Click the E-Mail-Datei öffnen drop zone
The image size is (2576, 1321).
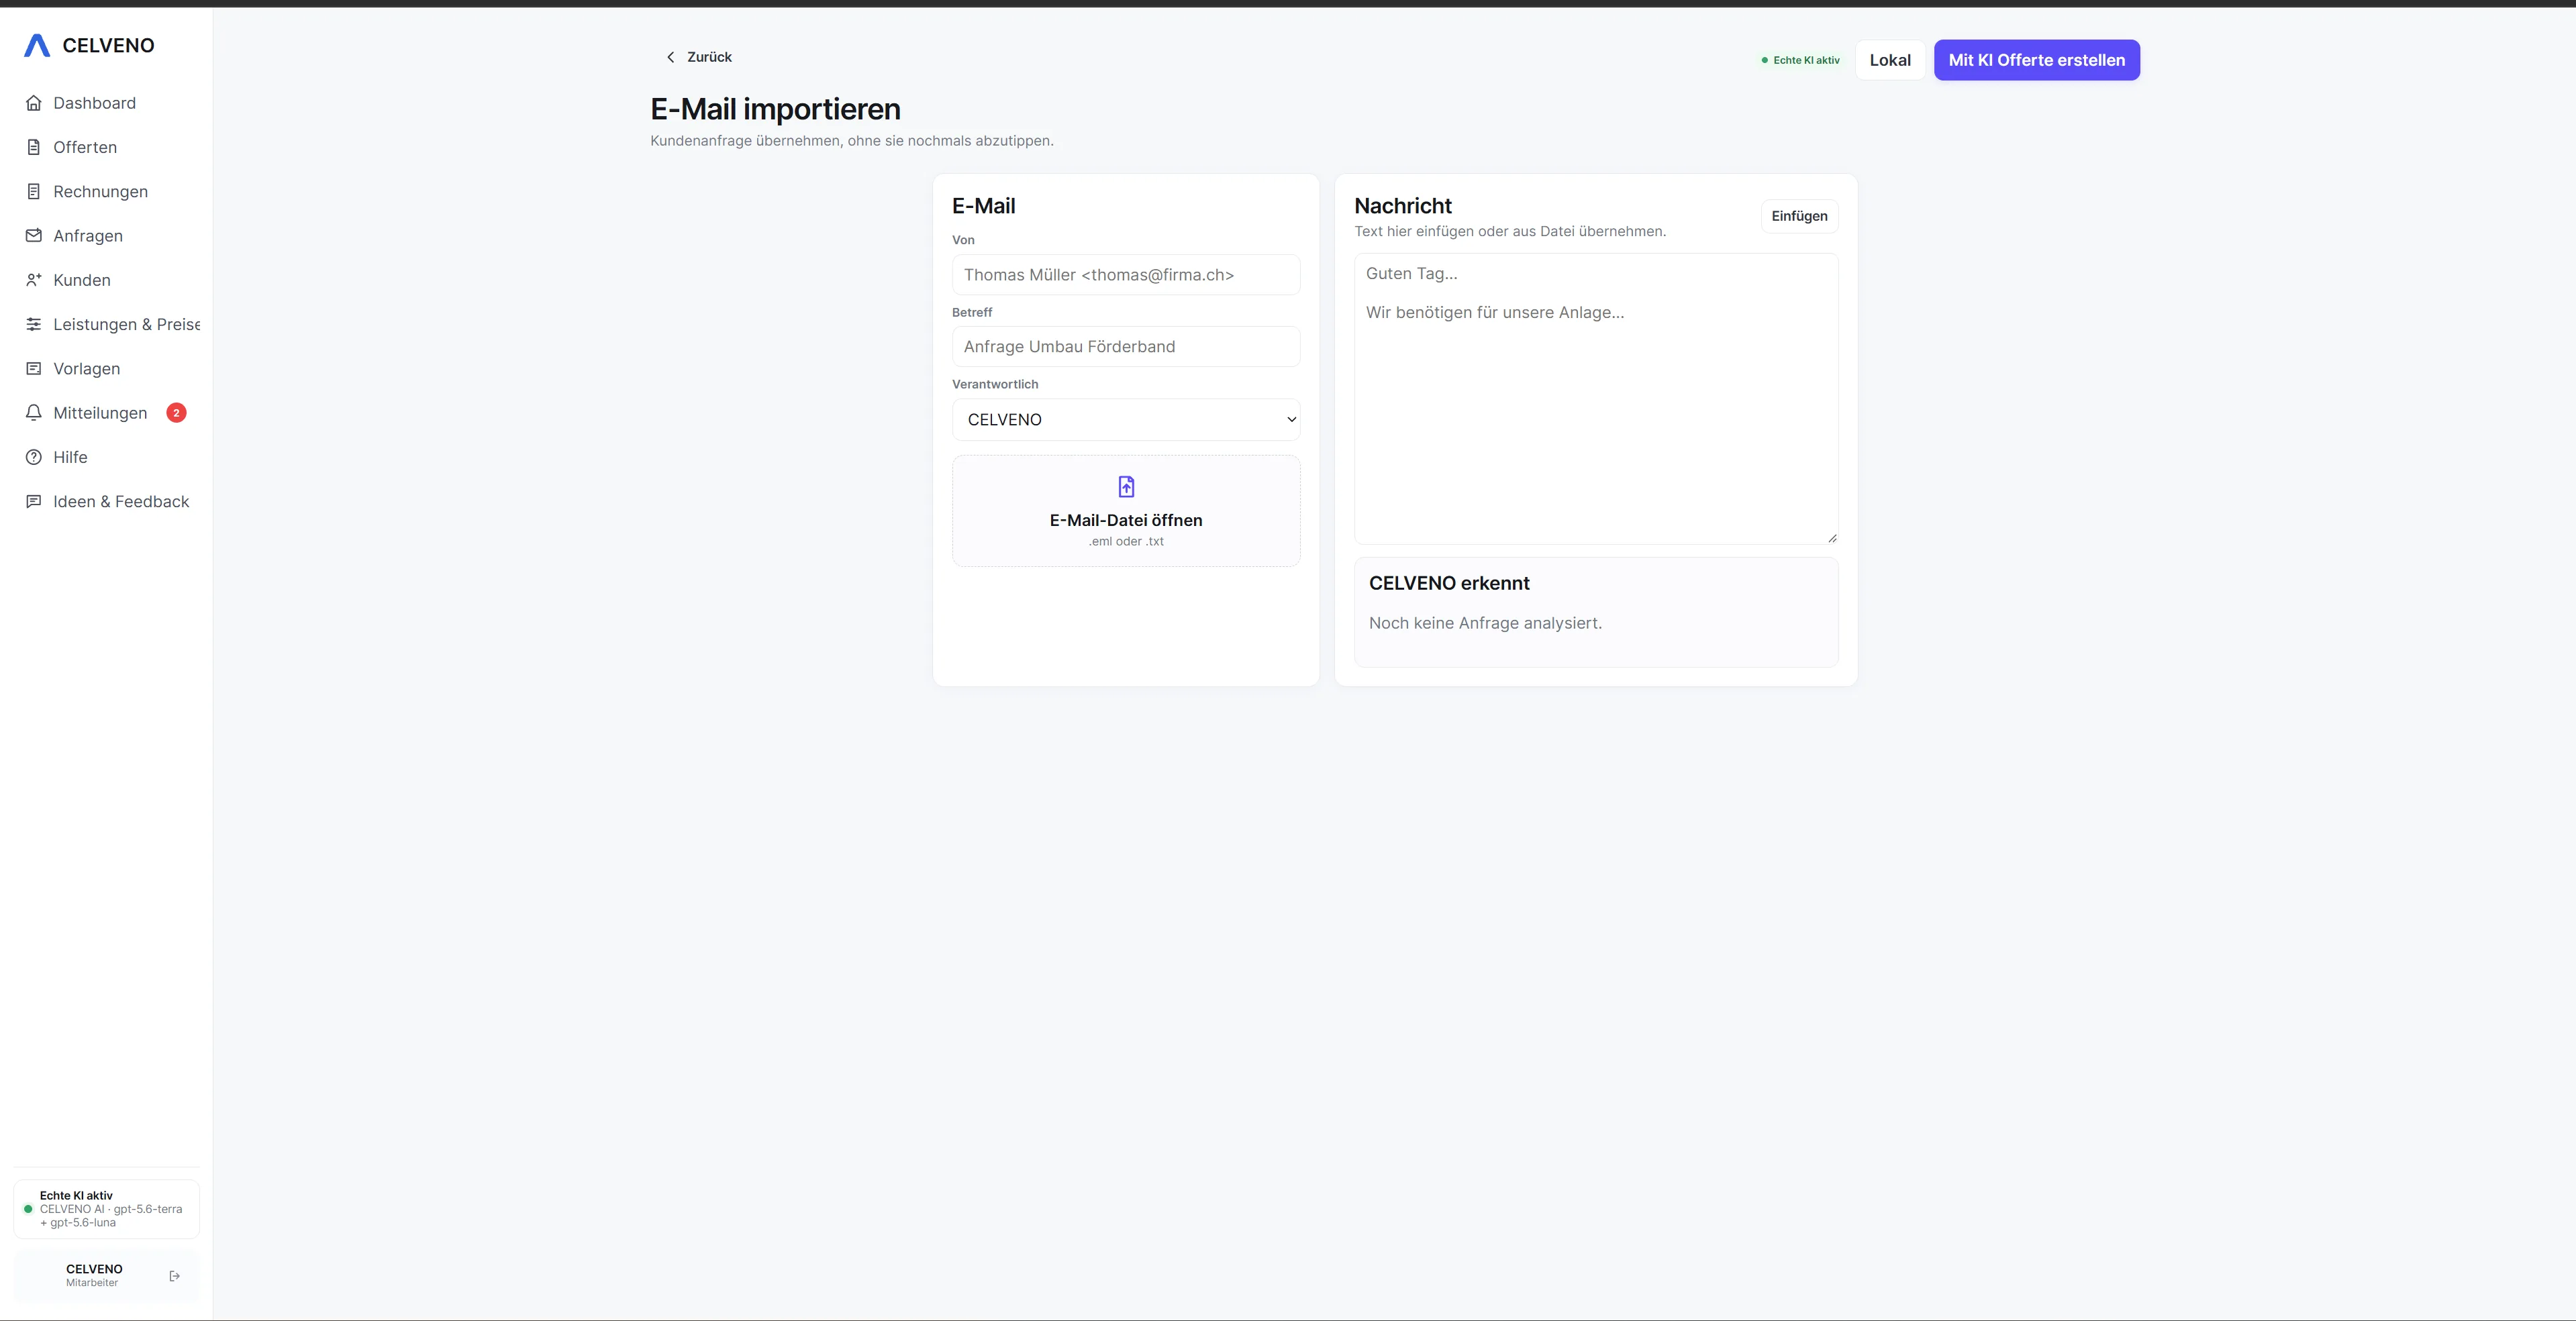(1126, 511)
